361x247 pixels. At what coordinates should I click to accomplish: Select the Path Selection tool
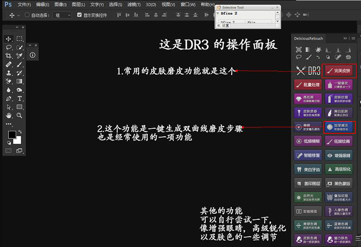8,107
